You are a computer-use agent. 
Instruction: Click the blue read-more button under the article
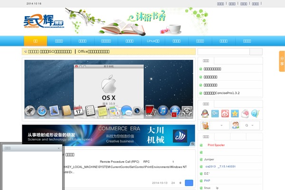click(x=189, y=183)
